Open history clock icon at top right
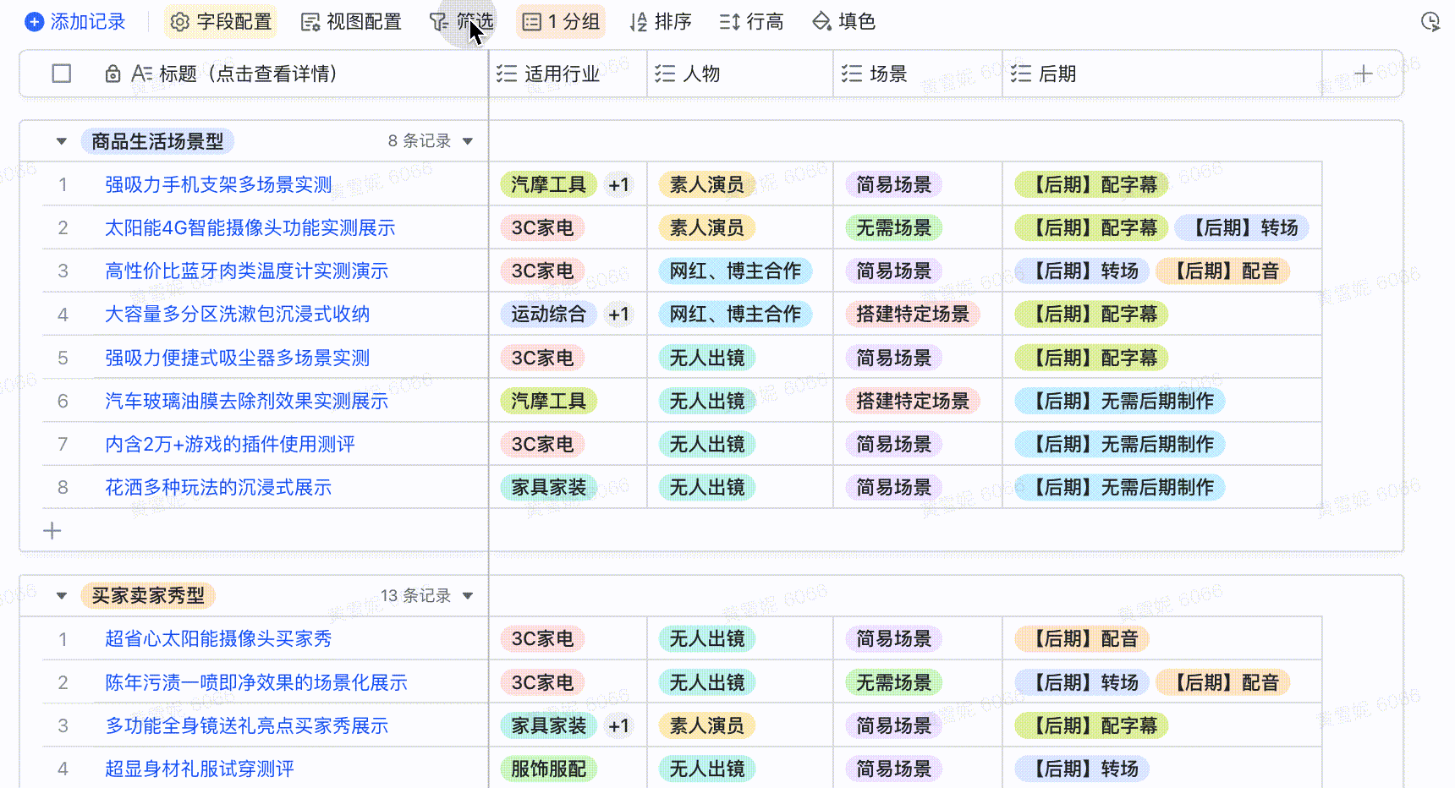 click(1430, 22)
